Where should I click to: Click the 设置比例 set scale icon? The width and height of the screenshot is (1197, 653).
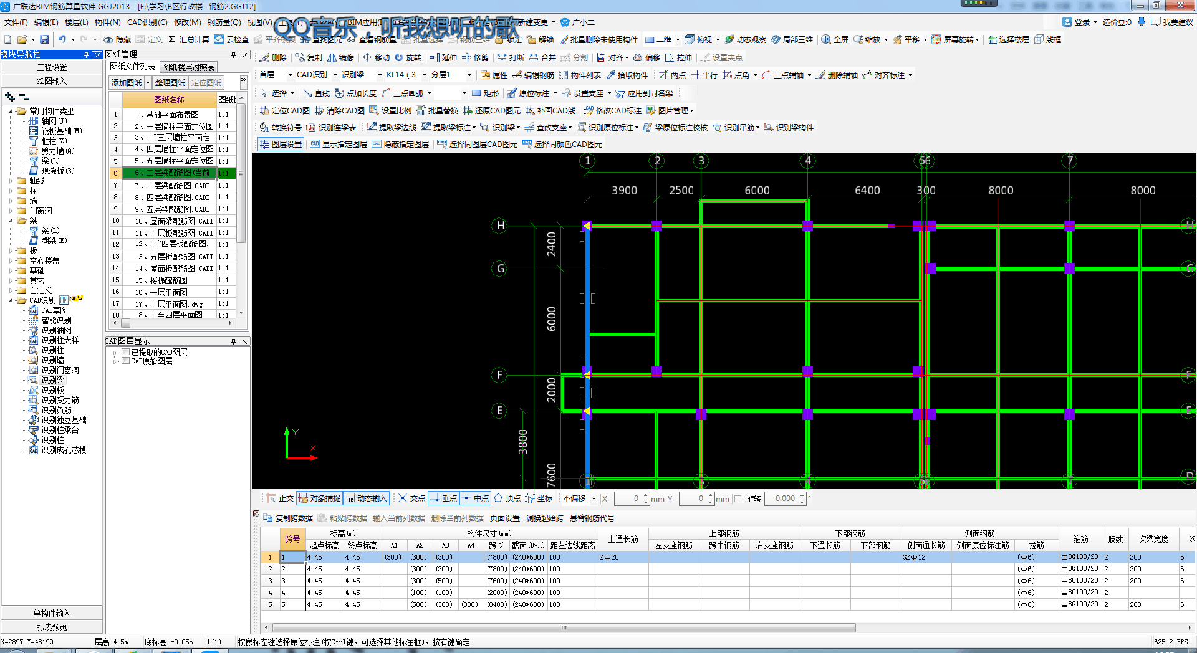pos(374,111)
